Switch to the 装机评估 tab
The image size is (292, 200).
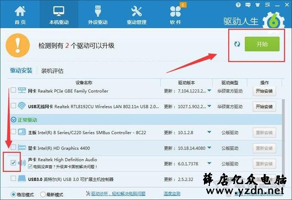(52, 71)
